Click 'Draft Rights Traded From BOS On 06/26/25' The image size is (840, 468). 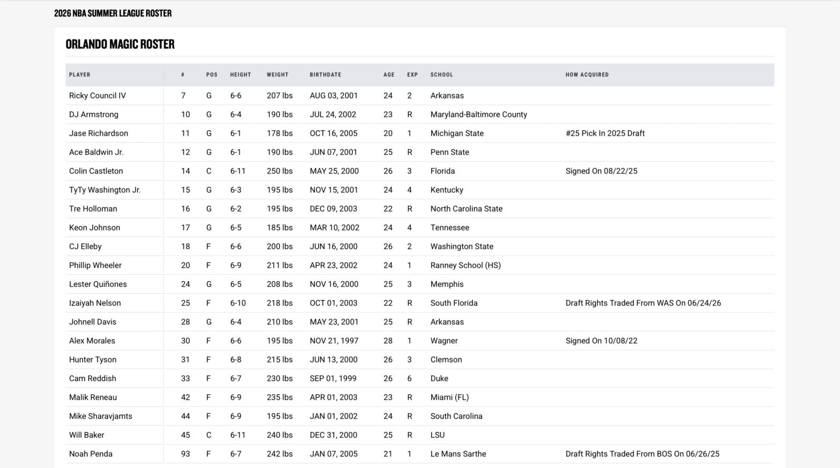click(642, 454)
